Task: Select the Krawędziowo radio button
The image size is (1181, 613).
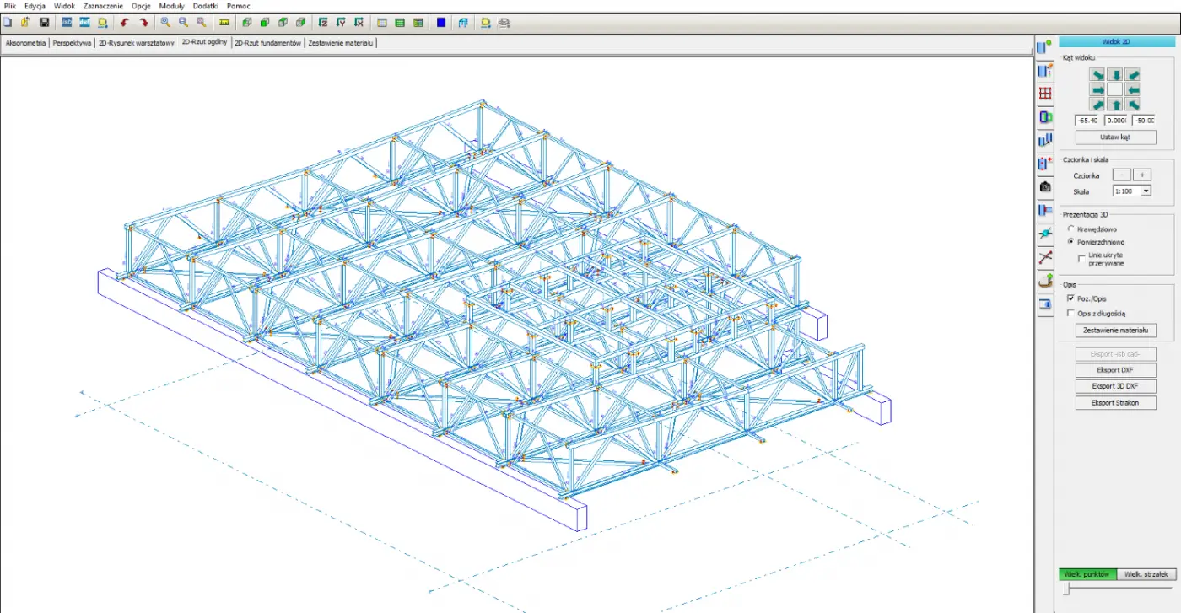Action: pos(1071,229)
